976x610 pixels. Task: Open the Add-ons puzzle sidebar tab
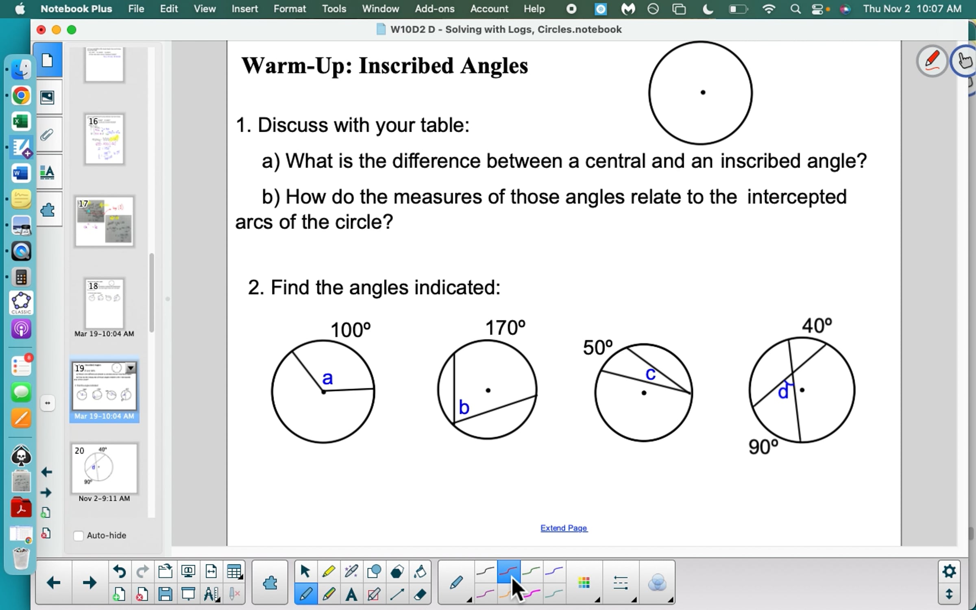coord(48,210)
